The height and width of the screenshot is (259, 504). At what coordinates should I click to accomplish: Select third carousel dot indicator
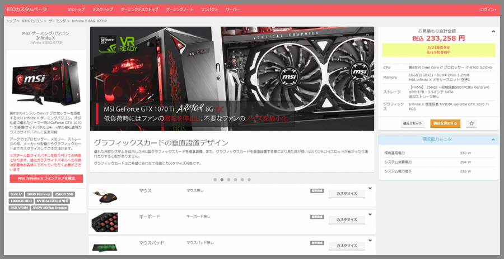(x=228, y=180)
